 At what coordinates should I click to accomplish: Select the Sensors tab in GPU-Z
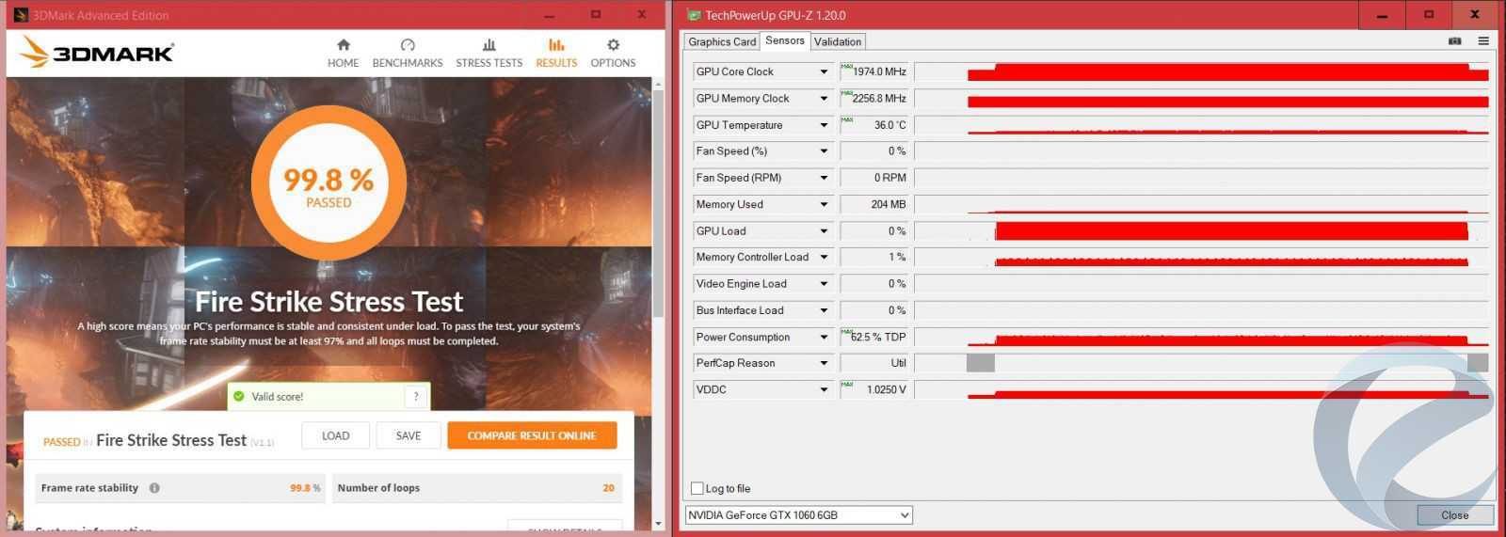(785, 40)
